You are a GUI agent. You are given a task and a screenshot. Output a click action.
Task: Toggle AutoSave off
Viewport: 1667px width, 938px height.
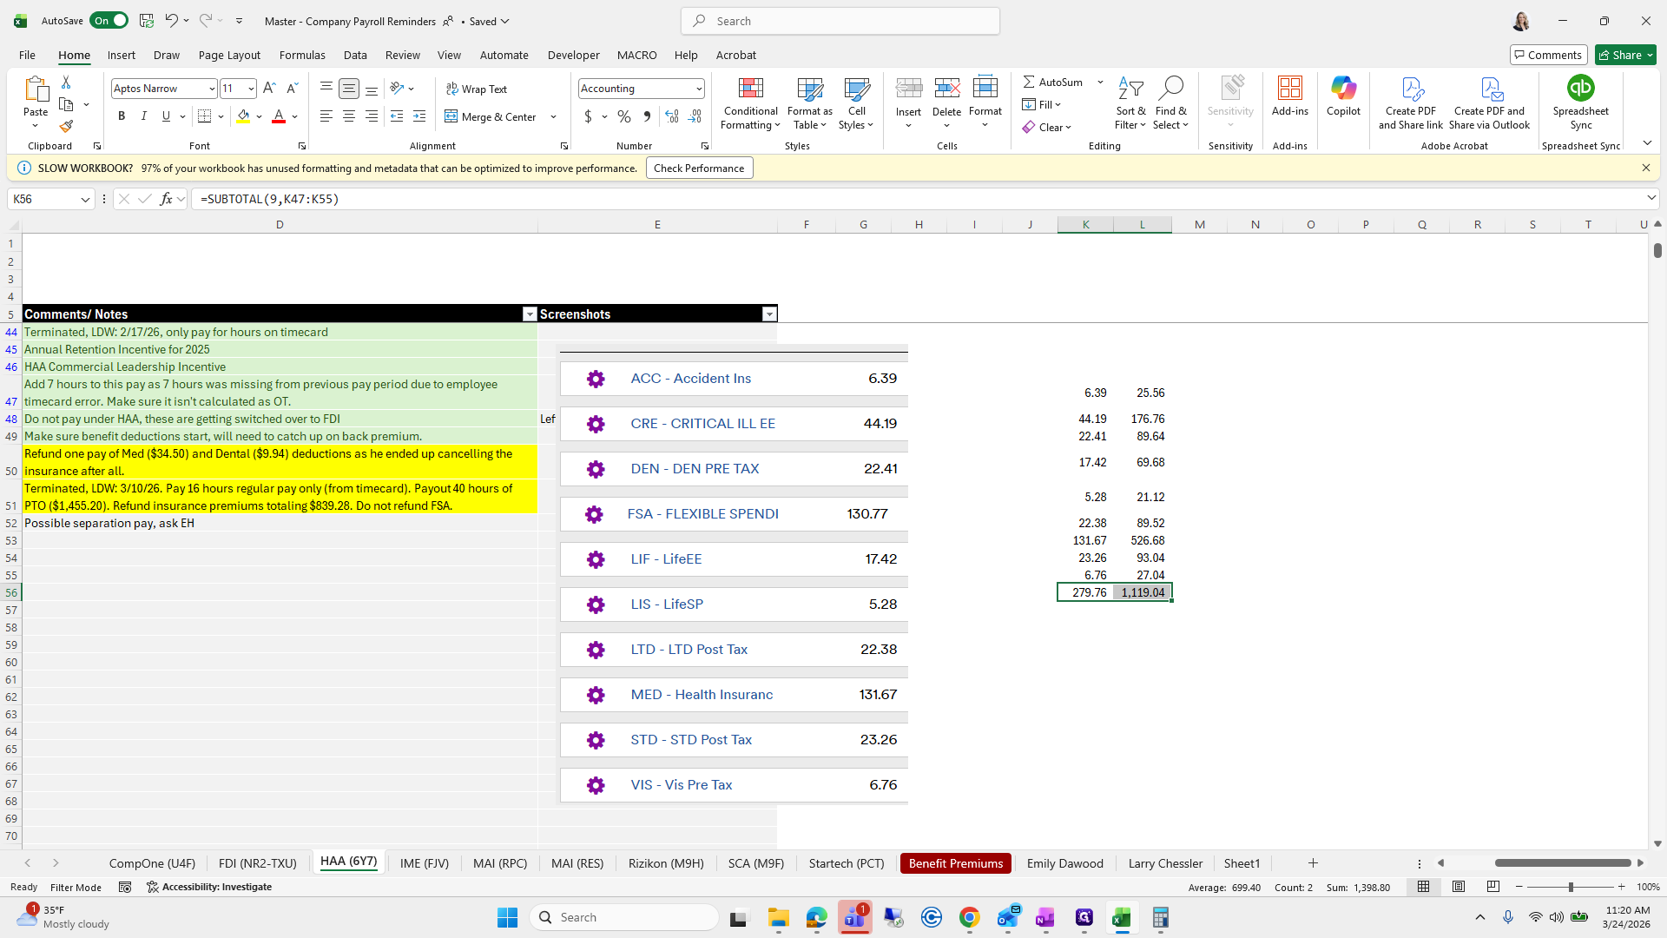109,20
